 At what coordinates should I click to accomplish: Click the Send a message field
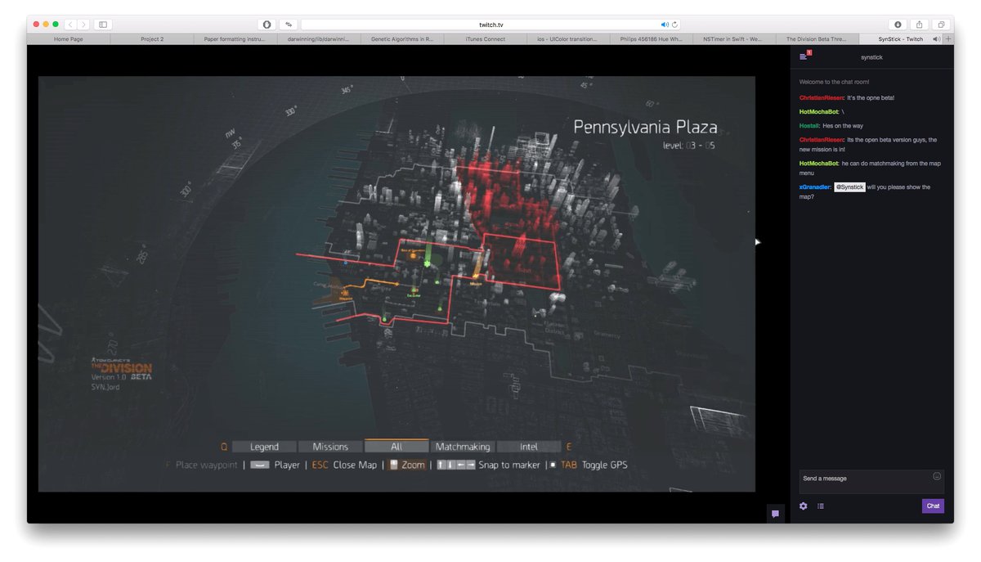click(862, 481)
